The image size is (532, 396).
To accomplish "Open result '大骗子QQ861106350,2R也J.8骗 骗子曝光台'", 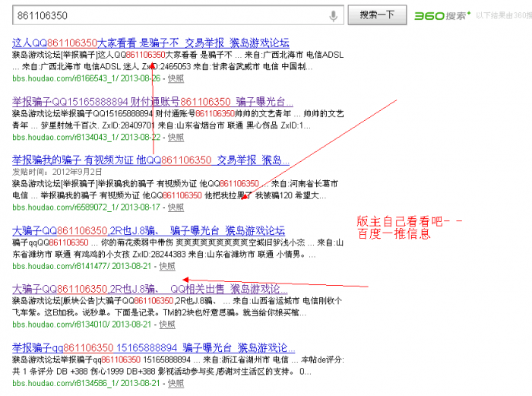I will tap(148, 231).
